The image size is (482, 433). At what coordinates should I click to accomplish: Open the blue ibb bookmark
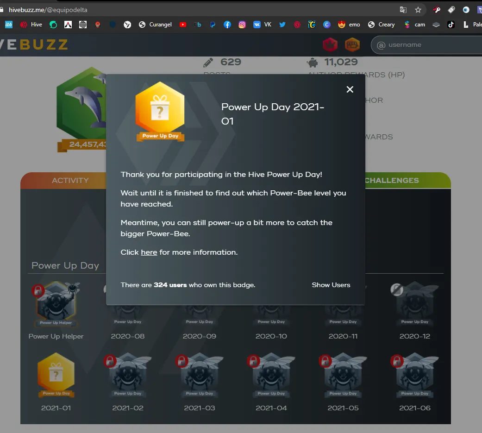coord(9,25)
